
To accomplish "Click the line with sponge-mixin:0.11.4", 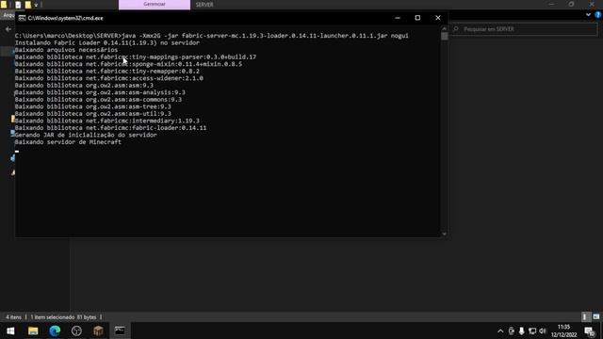I will (x=128, y=64).
